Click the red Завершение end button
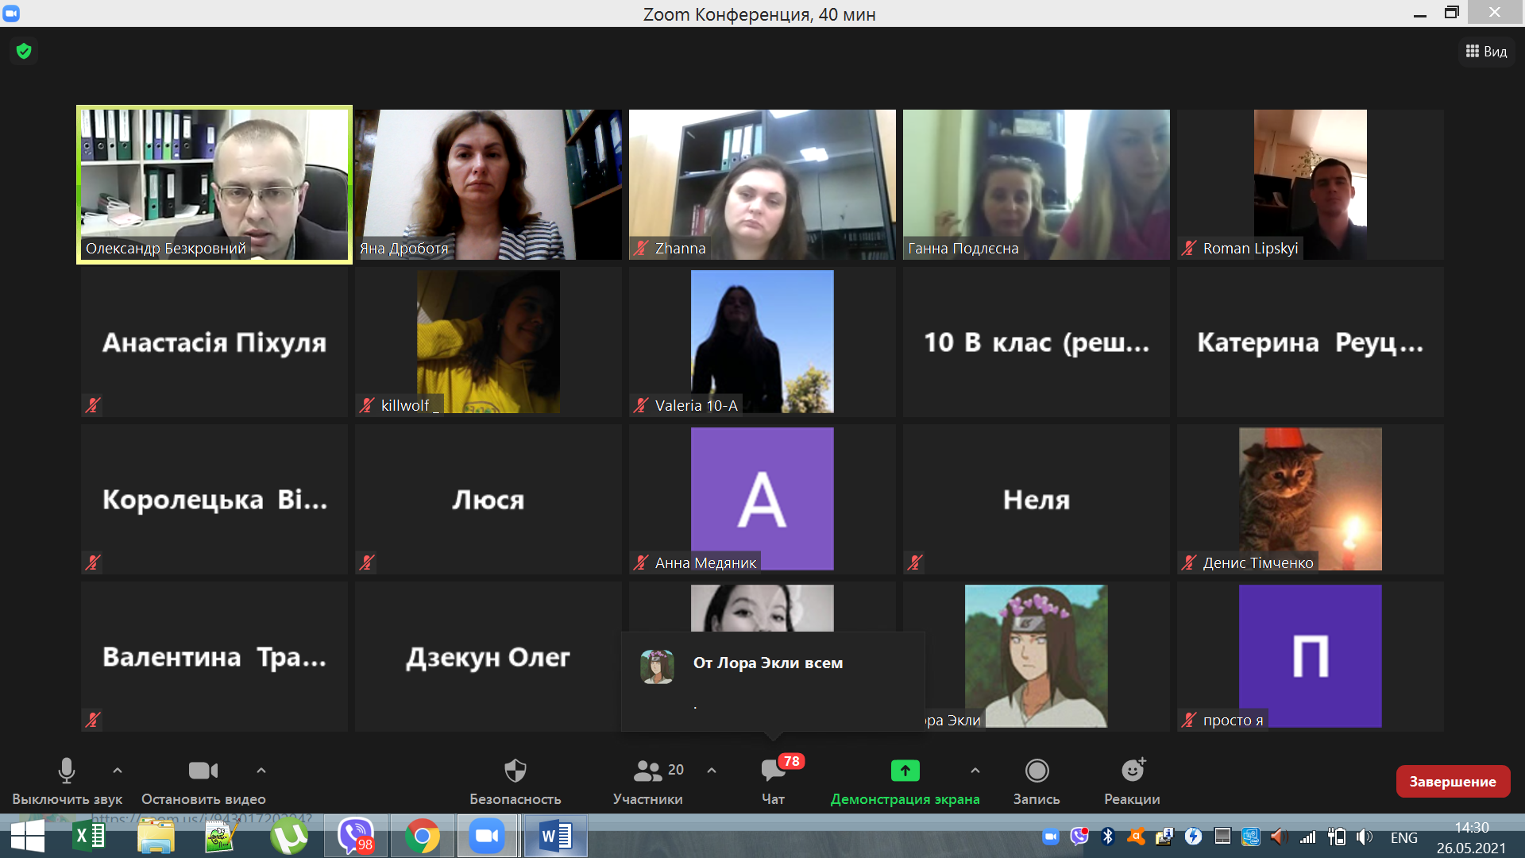This screenshot has height=858, width=1525. click(1453, 781)
